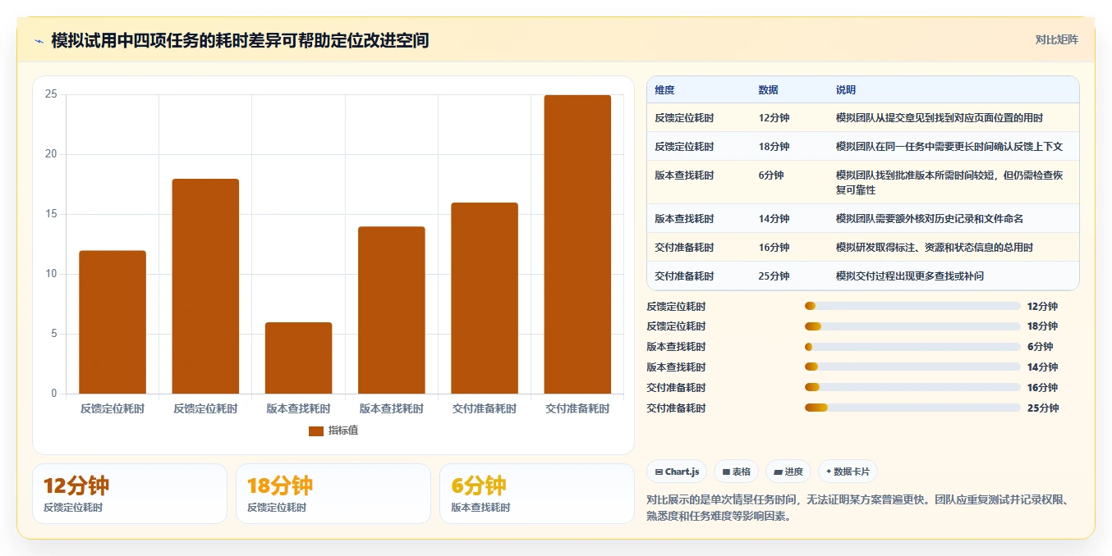This screenshot has width=1112, height=556.
Task: Click the 指标值 legend color swatch
Action: [x=316, y=431]
